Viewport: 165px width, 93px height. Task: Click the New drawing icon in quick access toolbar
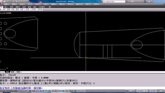point(5,2)
